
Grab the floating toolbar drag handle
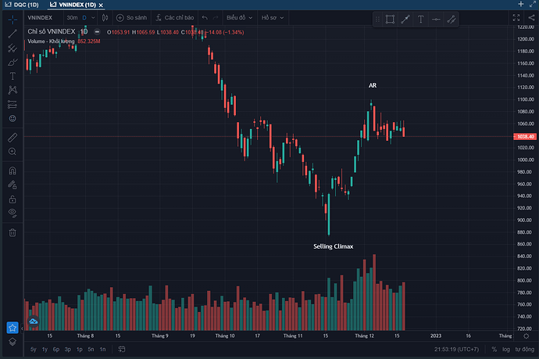(377, 20)
